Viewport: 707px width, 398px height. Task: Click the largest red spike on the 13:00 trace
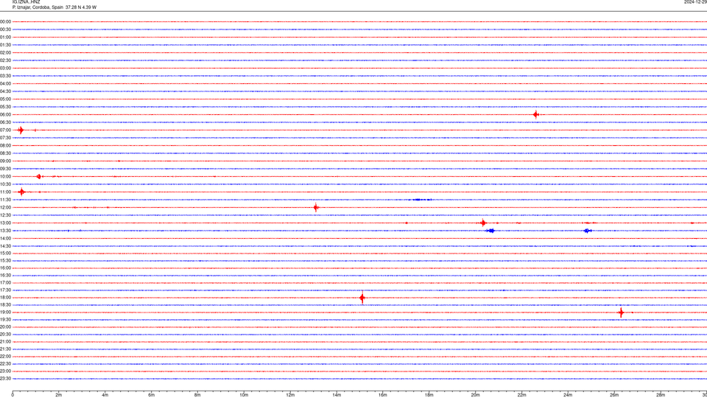click(483, 223)
